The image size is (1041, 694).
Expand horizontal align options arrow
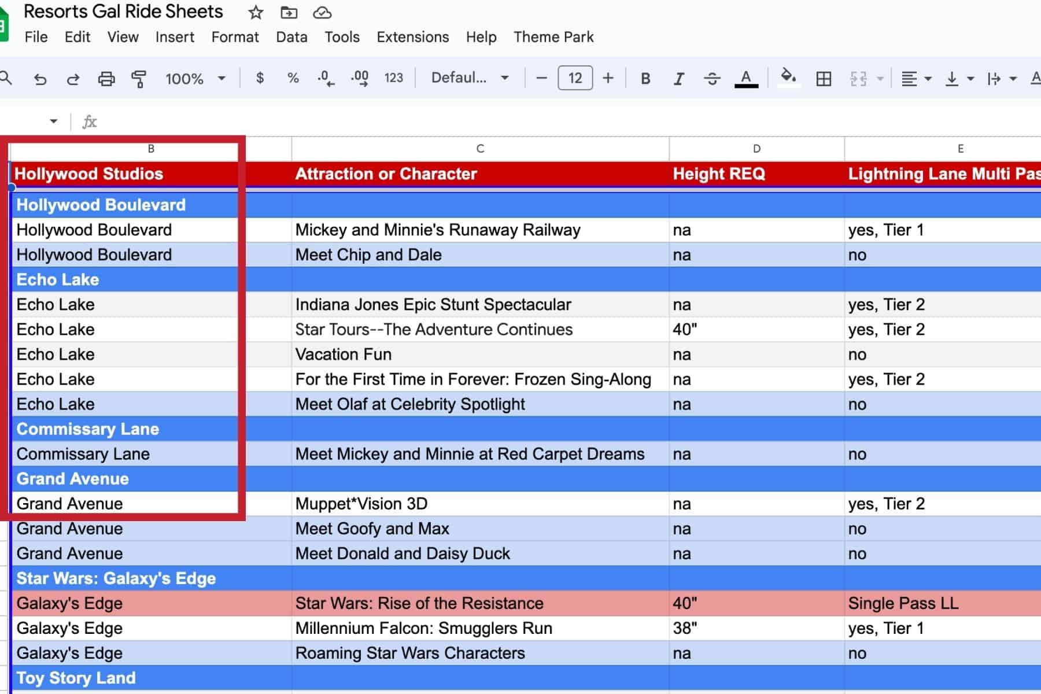pos(928,79)
